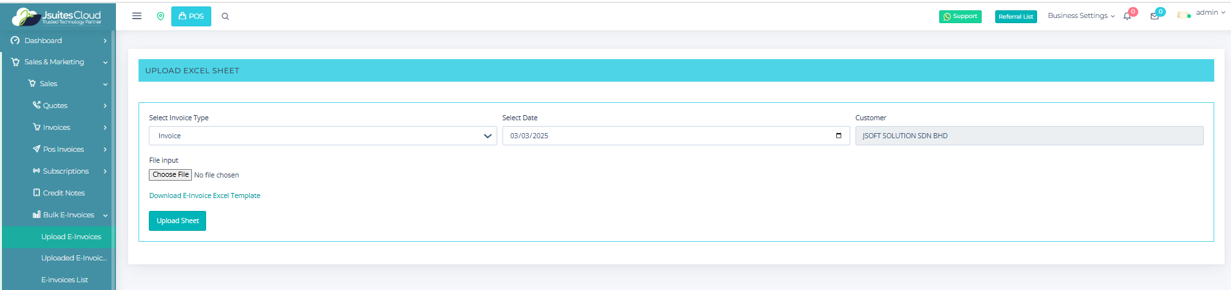
Task: Collapse the Bulk E-Invoices submenu
Action: click(70, 215)
